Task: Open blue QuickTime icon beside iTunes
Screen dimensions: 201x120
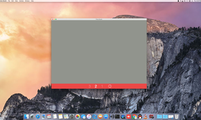Action: 95,117
